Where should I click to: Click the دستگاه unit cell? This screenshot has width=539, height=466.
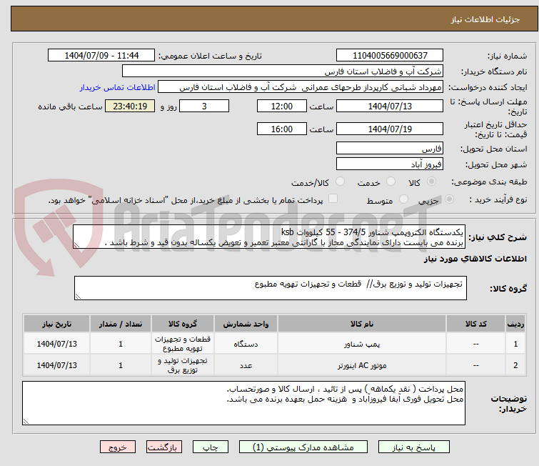(246, 344)
